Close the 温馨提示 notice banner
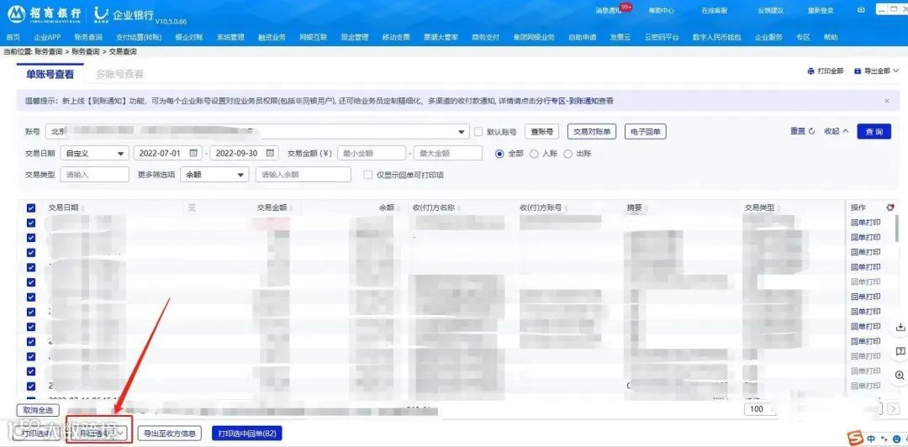 coord(887,101)
